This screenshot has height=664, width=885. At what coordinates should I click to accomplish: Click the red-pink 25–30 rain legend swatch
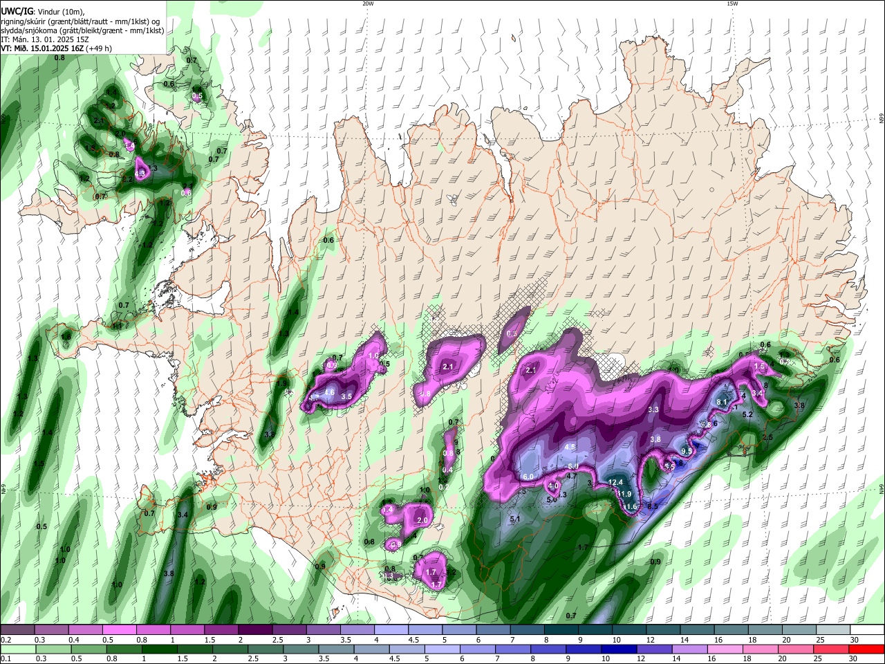[830, 649]
